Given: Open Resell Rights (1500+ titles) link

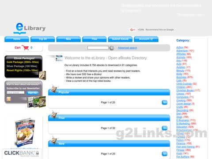Looking at the screenshot, I should [23, 70].
